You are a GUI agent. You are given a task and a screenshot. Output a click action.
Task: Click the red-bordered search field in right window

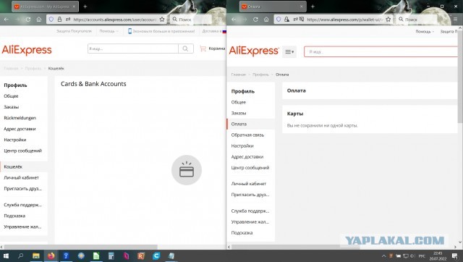(x=381, y=51)
